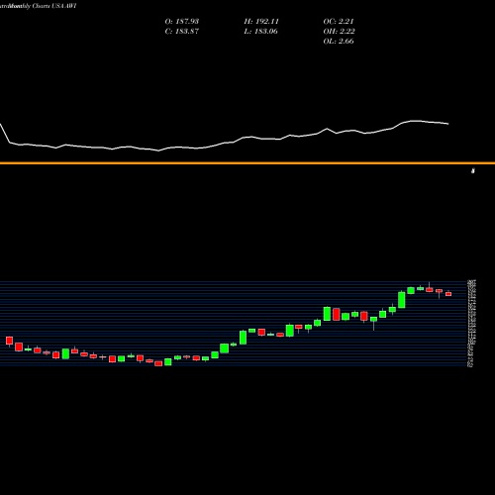Click the first red candlestick on the far left

(x=9, y=341)
